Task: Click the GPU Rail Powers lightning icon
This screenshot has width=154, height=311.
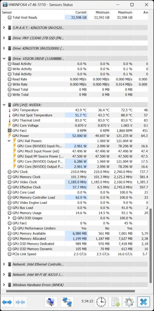Action: (15, 141)
